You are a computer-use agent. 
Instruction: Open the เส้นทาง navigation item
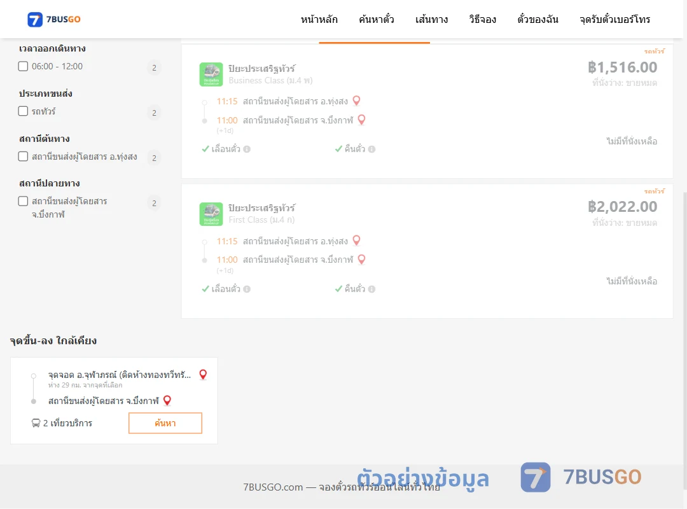pyautogui.click(x=431, y=19)
